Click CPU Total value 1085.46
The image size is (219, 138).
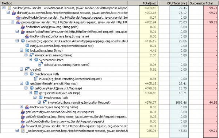click(181, 102)
